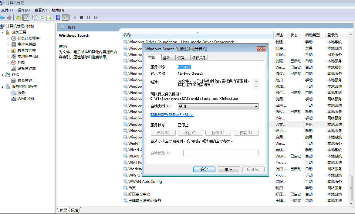Screen dimensions: 355x214
Task: Click the 启动参数 input field
Action: point(221,153)
